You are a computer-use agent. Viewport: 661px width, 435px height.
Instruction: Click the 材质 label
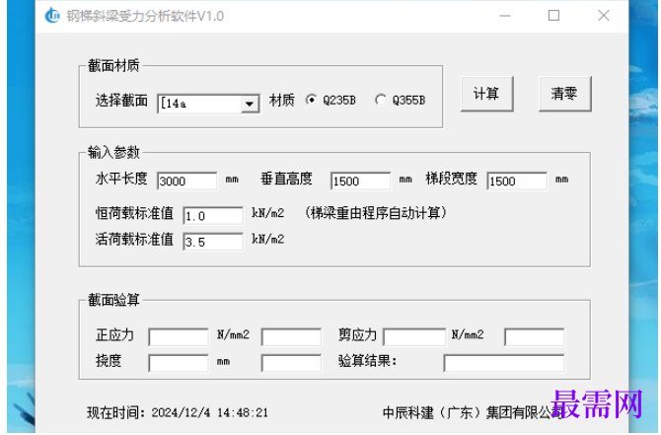tap(281, 101)
